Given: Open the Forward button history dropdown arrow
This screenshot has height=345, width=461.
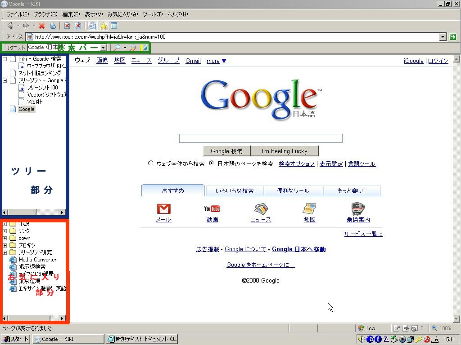Looking at the screenshot, I should point(34,26).
